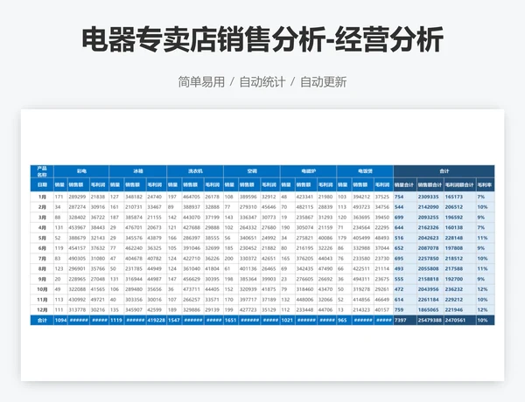The height and width of the screenshot is (402, 525).
Task: Select the 空调 product header cell
Action: coord(252,171)
